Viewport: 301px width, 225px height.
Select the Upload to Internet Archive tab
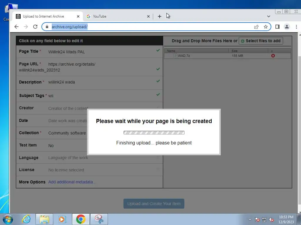click(x=48, y=16)
